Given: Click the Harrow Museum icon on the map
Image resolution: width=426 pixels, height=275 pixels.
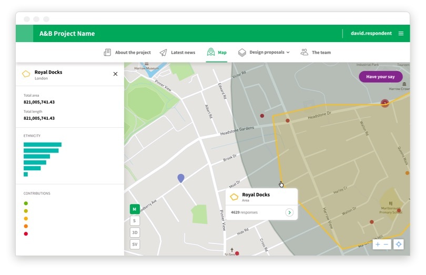Looking at the screenshot, I should coord(147,64).
